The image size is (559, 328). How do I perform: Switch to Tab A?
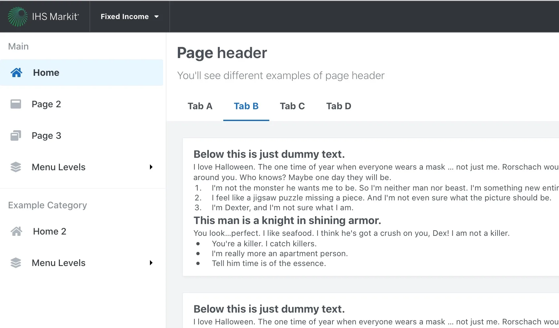(200, 106)
